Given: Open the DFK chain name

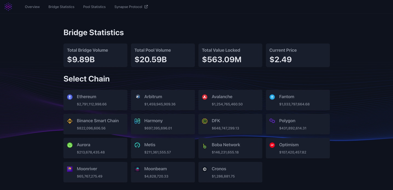Looking at the screenshot, I should [x=216, y=121].
